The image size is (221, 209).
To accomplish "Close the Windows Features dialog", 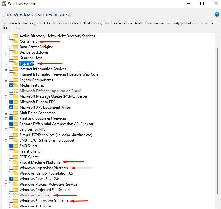I will pos(216,3).
